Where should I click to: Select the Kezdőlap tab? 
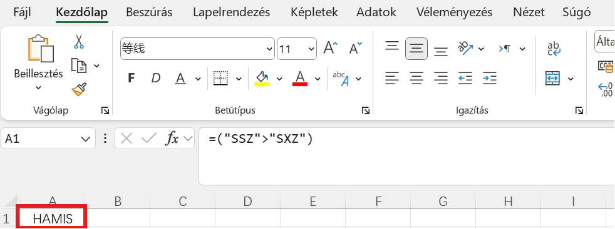(x=82, y=12)
